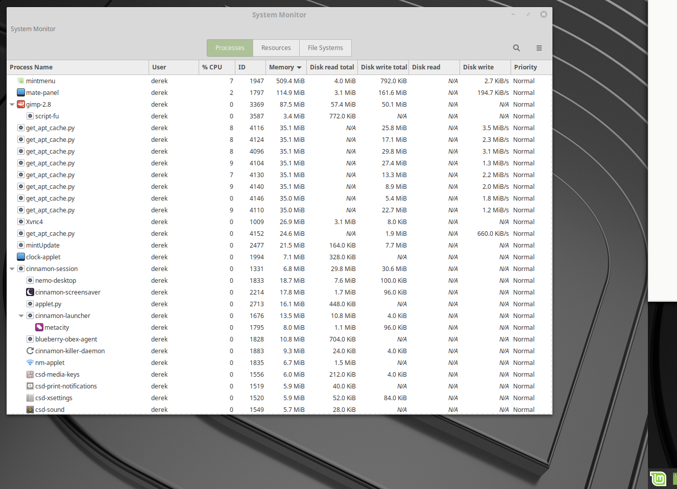677x489 pixels.
Task: Sort by ID column header
Action: (x=250, y=67)
